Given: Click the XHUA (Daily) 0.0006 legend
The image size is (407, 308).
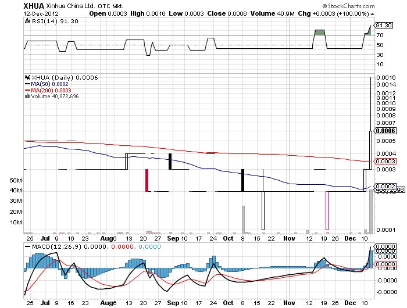Looking at the screenshot, I should click(x=65, y=78).
